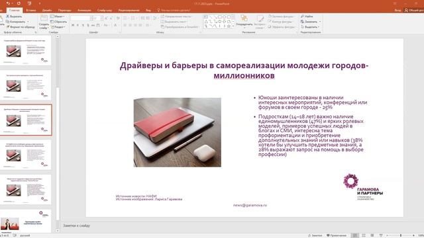Click Общий доступ share button

click(413, 11)
